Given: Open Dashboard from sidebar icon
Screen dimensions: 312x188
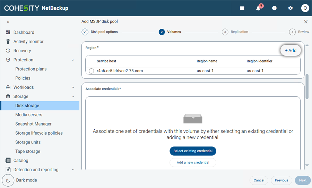Looking at the screenshot, I should pyautogui.click(x=8, y=32).
